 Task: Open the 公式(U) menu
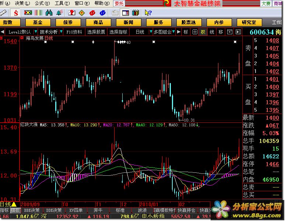point(42,3)
